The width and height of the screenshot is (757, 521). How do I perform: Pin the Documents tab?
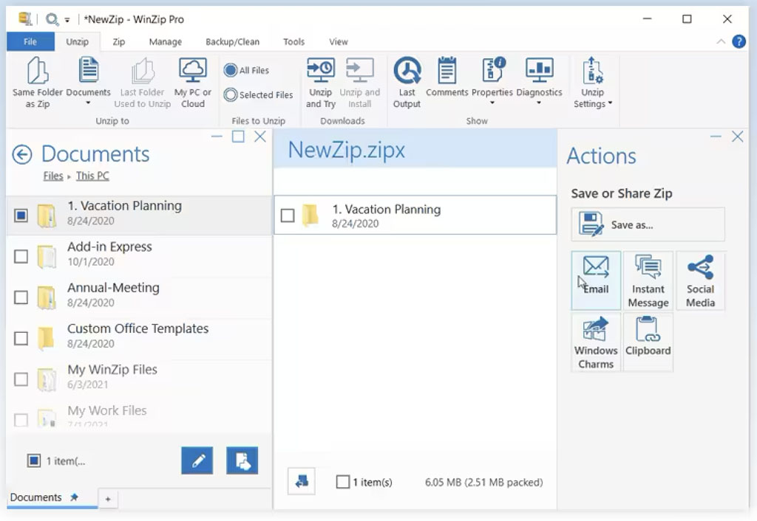(74, 497)
